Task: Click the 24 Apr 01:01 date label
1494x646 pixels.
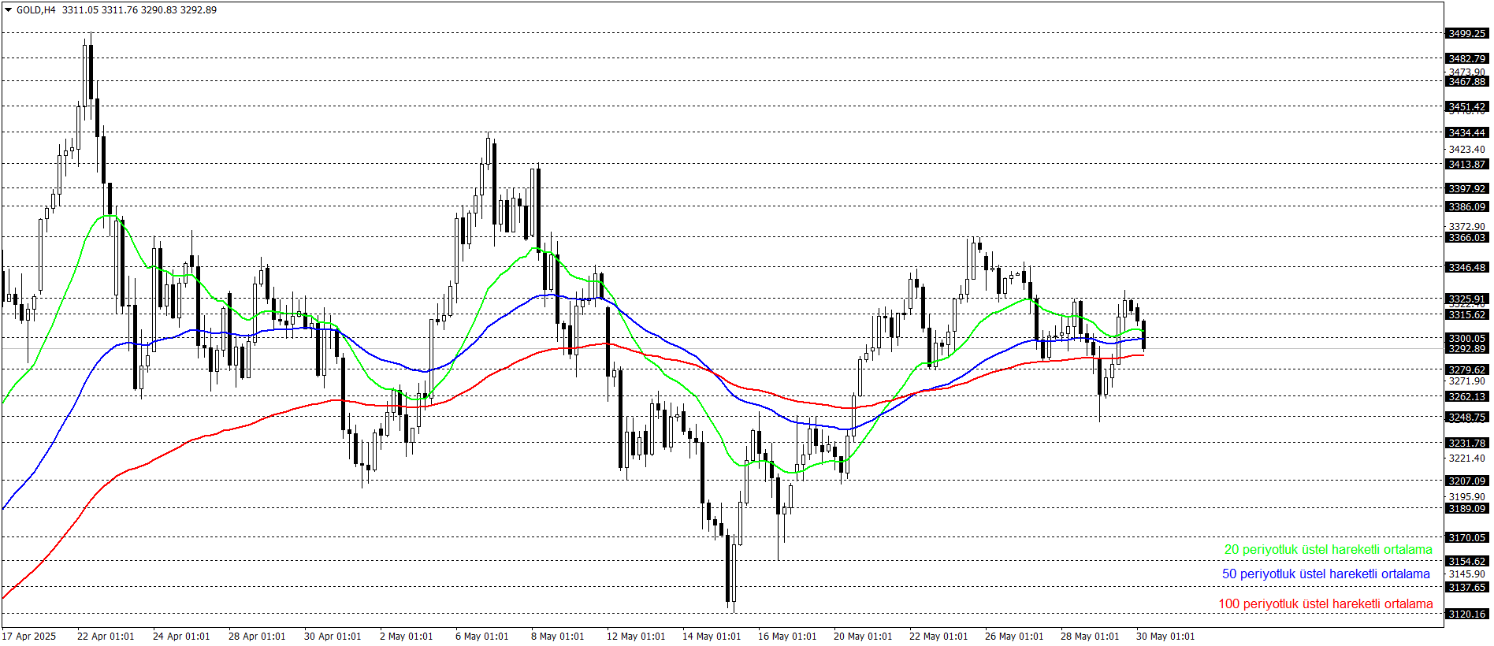Action: coord(181,637)
